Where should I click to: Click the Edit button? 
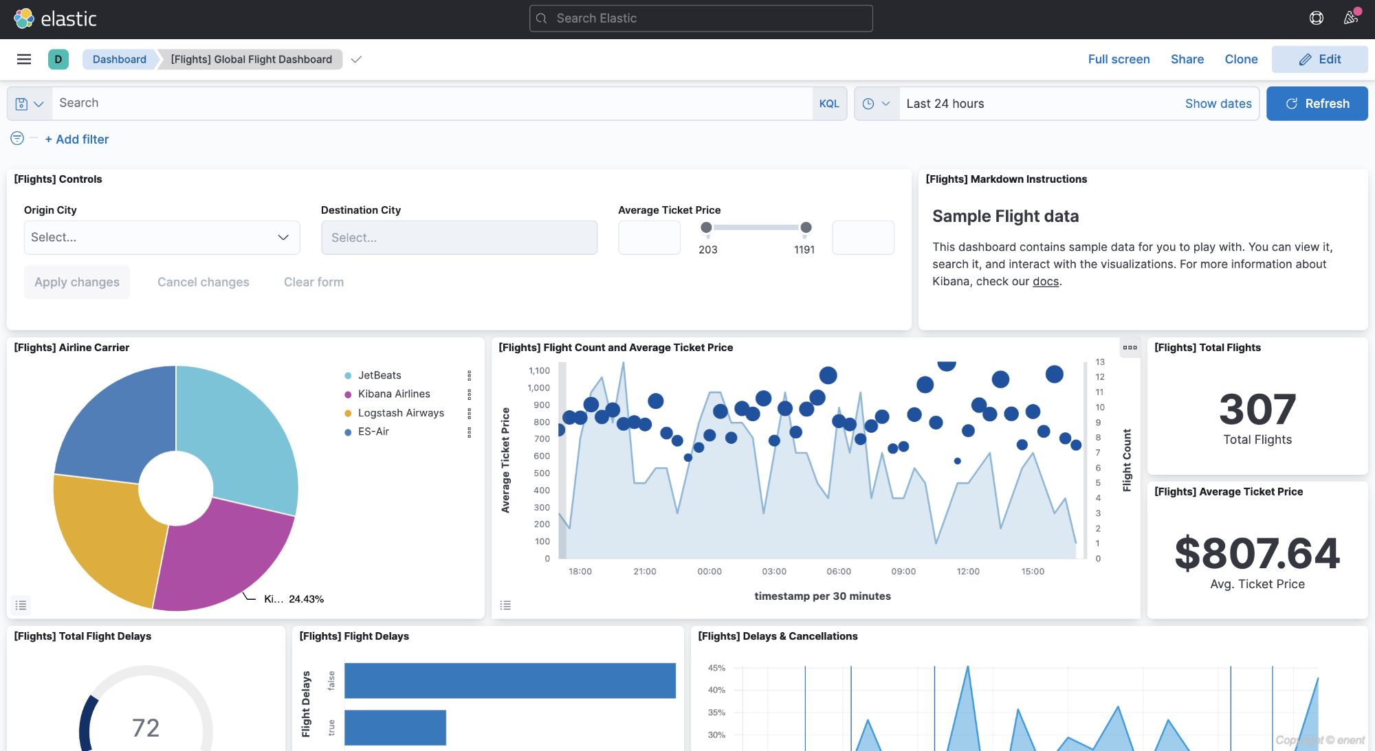pos(1319,59)
